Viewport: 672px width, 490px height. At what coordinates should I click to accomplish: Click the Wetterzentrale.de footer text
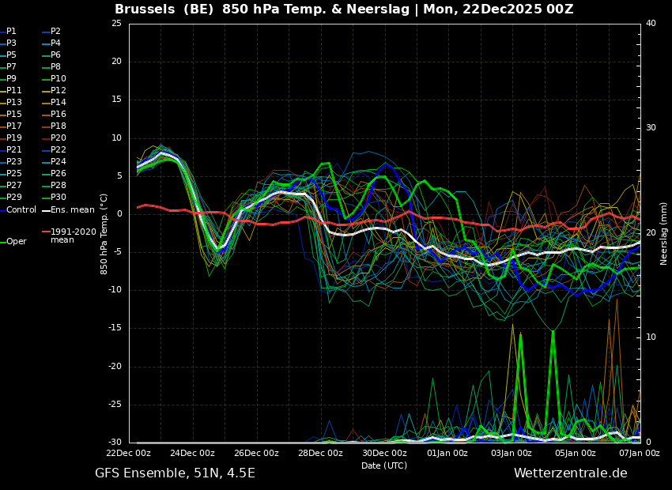570,473
